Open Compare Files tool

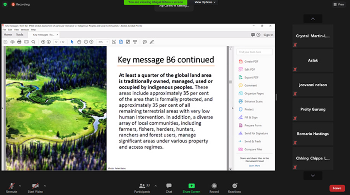coord(250,149)
